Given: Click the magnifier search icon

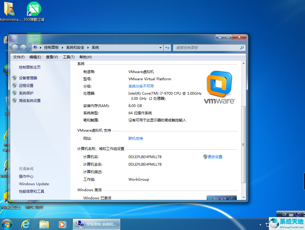Looking at the screenshot, I should coord(242,48).
